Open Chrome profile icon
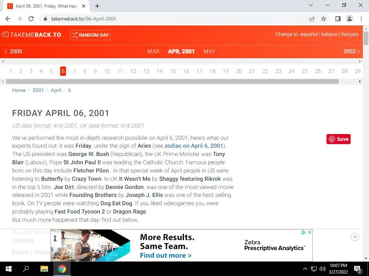The image size is (369, 276). tap(350, 19)
